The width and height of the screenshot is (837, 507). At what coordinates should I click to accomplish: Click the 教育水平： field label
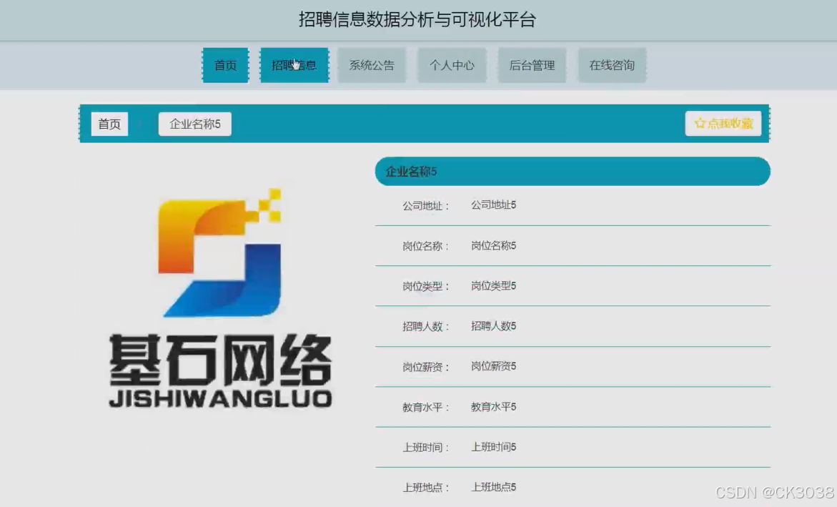tap(426, 408)
